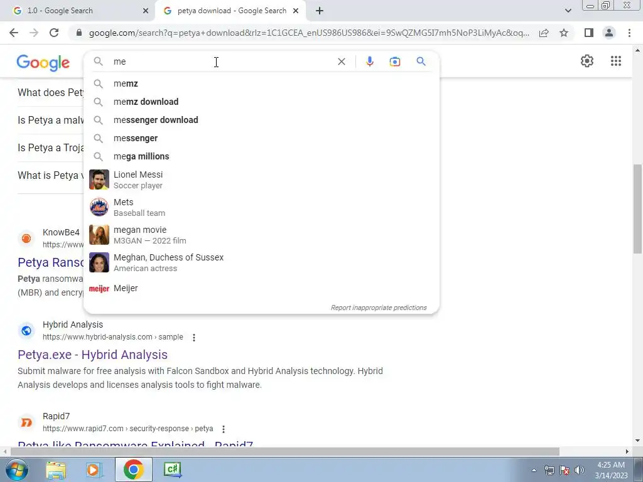Choose Meghan, Duchess of Sussex suggestion
This screenshot has width=643, height=482.
point(261,262)
